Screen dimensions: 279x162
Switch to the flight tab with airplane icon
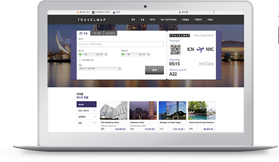[97, 33]
